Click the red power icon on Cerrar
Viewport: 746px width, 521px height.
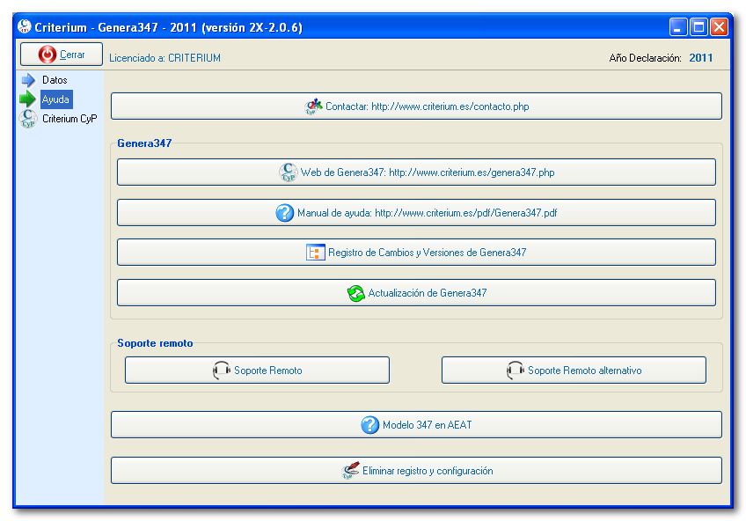click(x=48, y=55)
